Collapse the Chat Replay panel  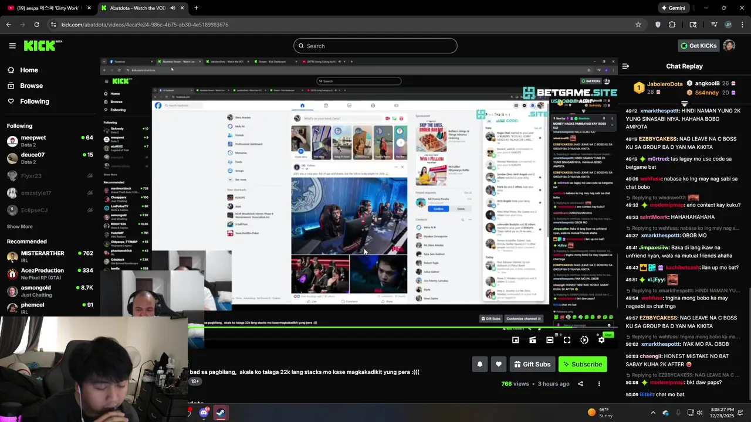point(625,66)
